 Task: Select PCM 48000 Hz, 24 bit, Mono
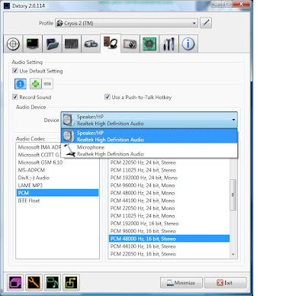tap(169, 193)
